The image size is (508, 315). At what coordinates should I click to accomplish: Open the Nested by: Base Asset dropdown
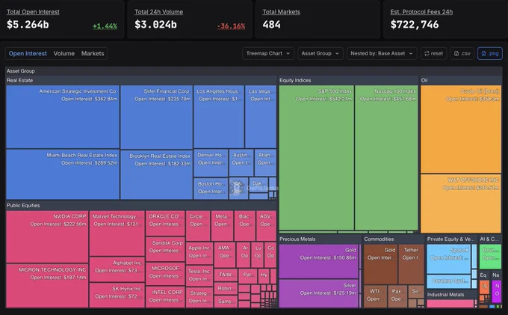click(x=382, y=54)
